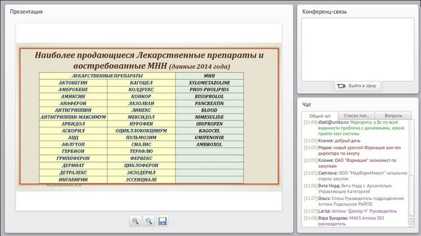421x236 pixels.
Task: Select the МЕКСИДОЛ table cell
Action: coord(141,117)
